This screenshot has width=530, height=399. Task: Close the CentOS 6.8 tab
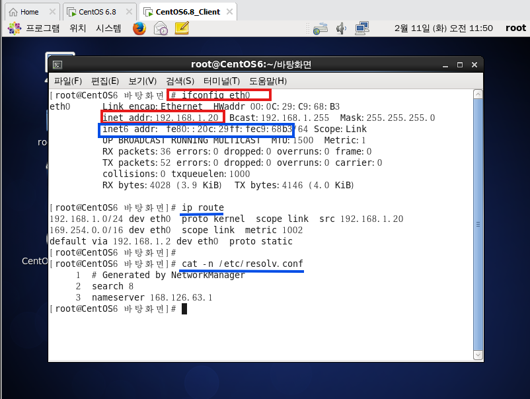129,12
